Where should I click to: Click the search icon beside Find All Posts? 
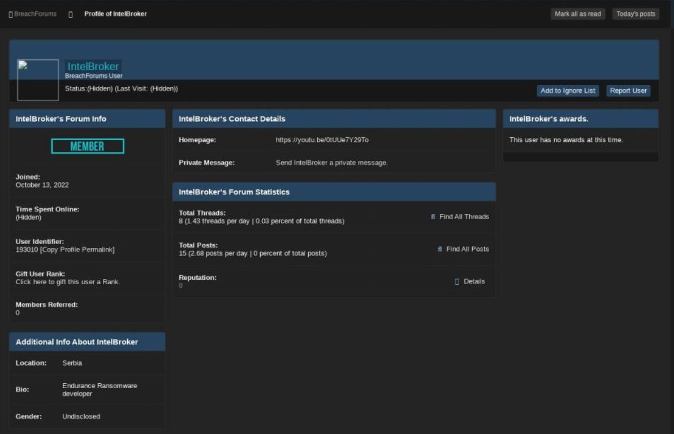point(440,249)
